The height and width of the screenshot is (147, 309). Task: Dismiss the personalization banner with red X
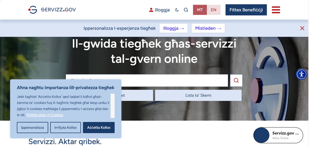[x=302, y=28]
